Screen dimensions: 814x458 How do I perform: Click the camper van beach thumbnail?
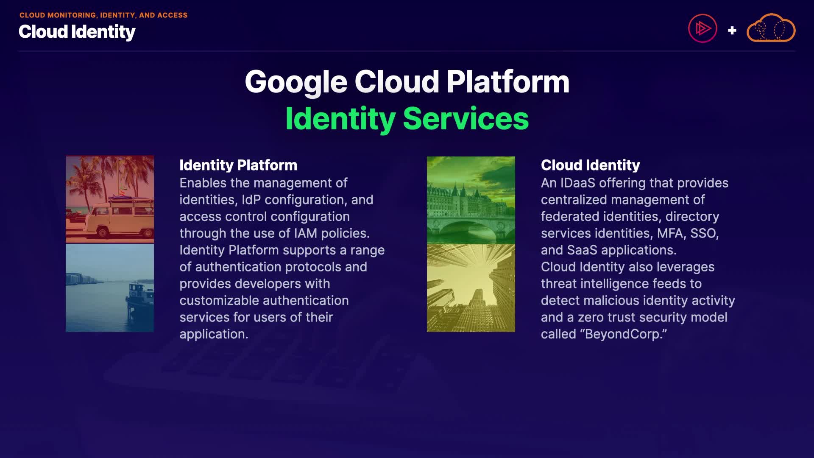[110, 199]
